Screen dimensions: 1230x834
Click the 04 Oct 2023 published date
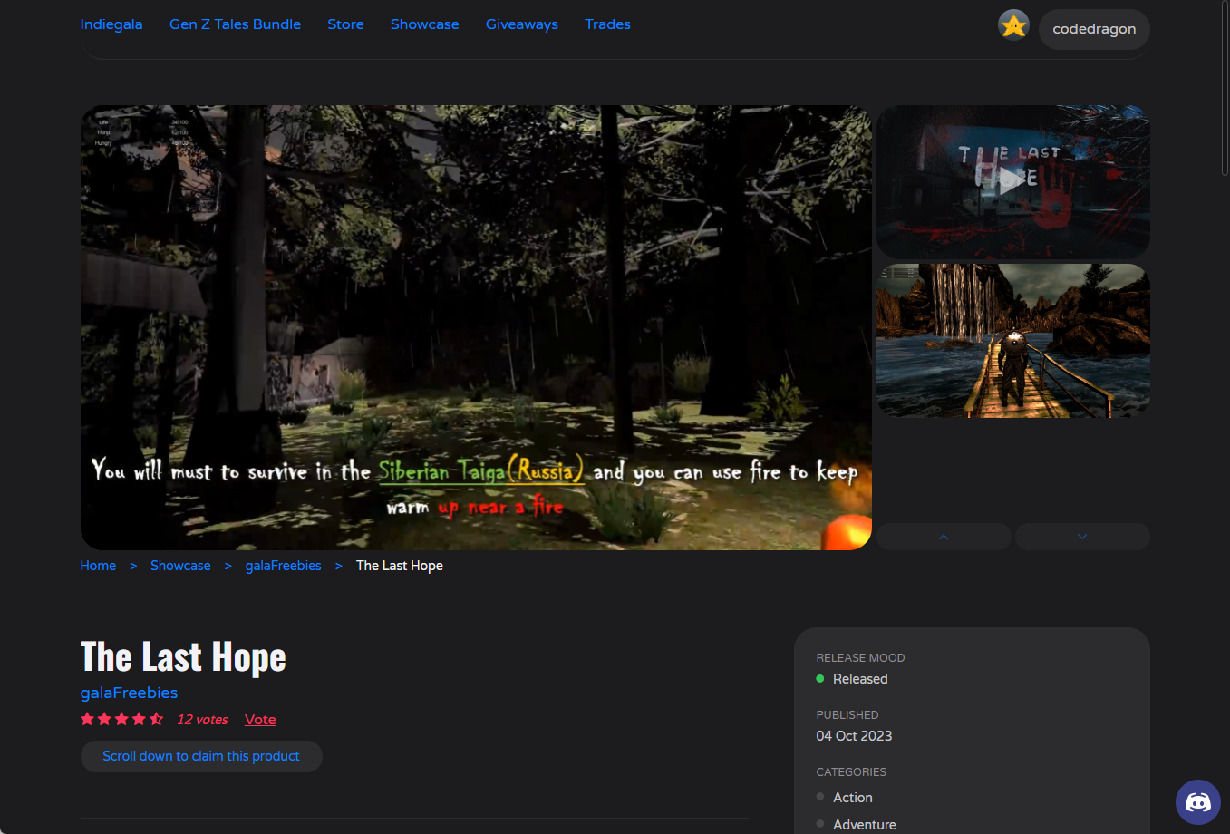[x=854, y=736]
